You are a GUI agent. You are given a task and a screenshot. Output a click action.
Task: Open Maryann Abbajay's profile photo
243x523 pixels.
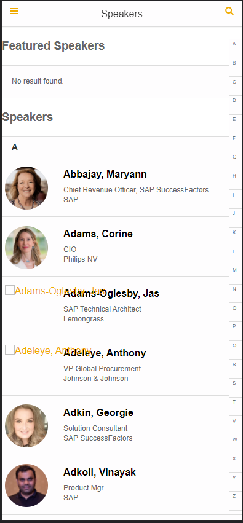tap(26, 188)
